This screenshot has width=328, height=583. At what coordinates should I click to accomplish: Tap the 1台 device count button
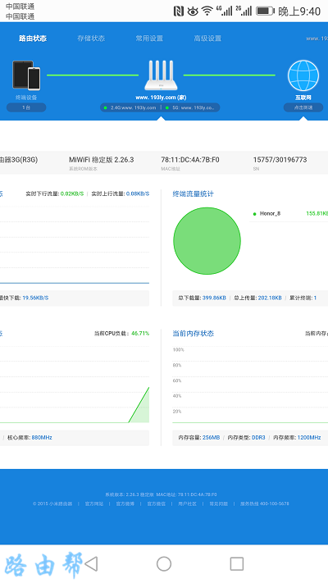tap(26, 107)
